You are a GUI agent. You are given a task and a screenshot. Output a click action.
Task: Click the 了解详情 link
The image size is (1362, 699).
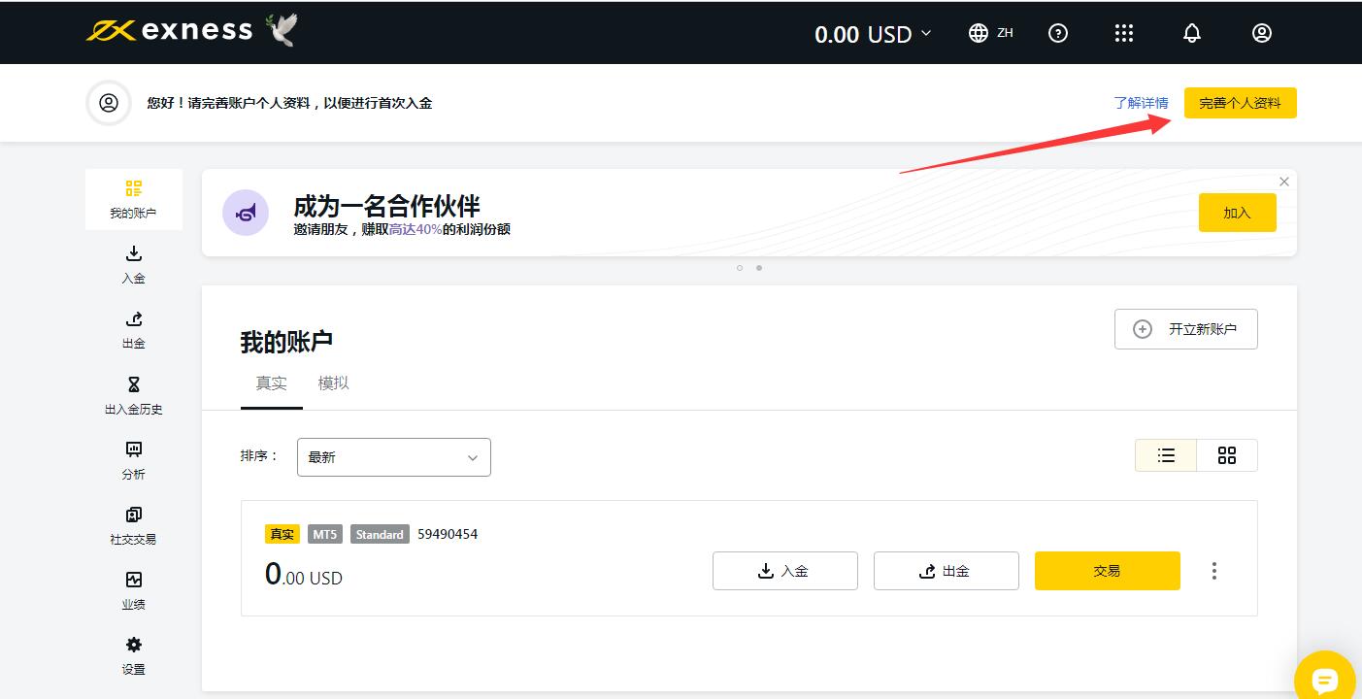[x=1141, y=103]
